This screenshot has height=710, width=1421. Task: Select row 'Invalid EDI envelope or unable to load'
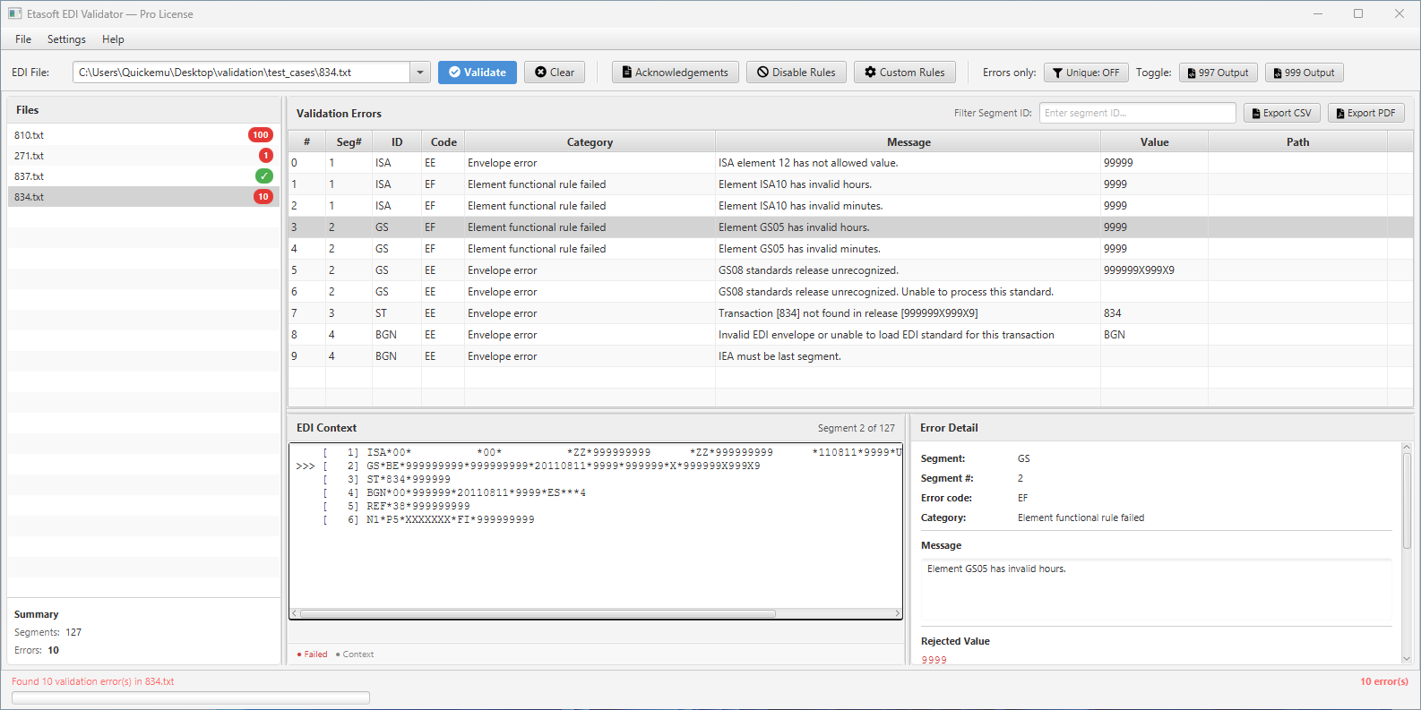(x=850, y=335)
